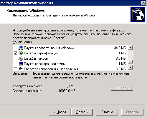This screenshot has height=119, width=147.
Task: Return to previous page with Назад
Action: pyautogui.click(x=60, y=112)
